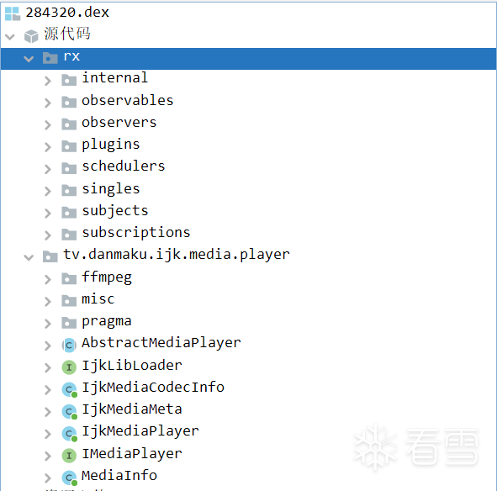
Task: Expand the AbstractMediaPlayer class node
Action: pyautogui.click(x=48, y=346)
